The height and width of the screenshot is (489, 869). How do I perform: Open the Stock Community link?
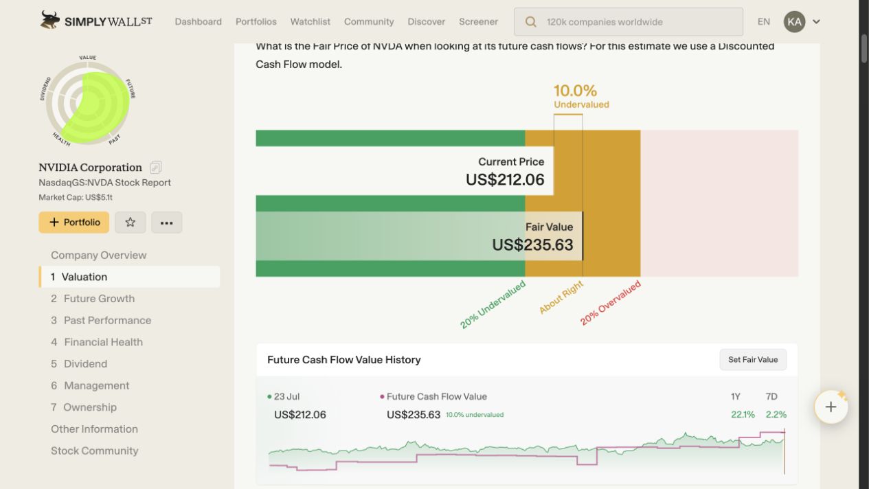point(94,451)
